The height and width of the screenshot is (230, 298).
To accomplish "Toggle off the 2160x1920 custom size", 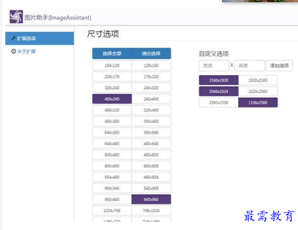I will pos(219,80).
